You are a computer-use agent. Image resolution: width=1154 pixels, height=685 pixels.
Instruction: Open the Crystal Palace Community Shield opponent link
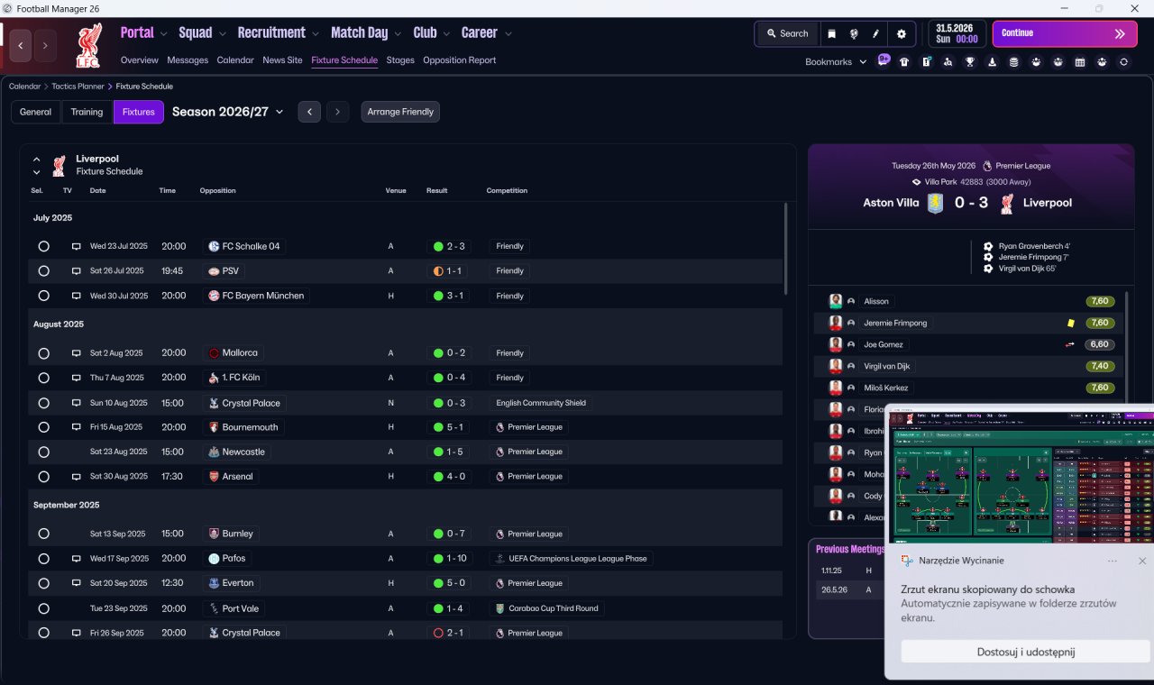click(x=244, y=403)
